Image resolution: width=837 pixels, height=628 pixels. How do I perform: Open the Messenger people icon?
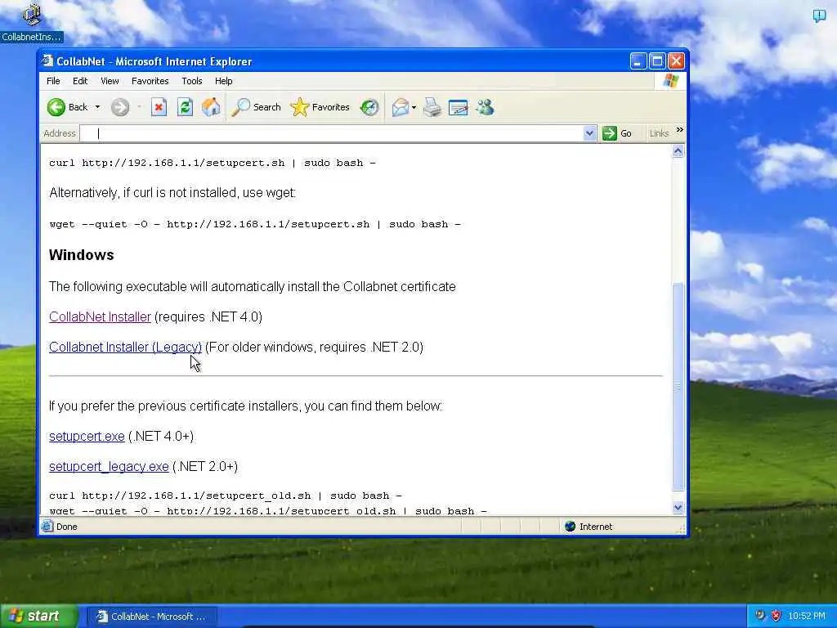485,107
